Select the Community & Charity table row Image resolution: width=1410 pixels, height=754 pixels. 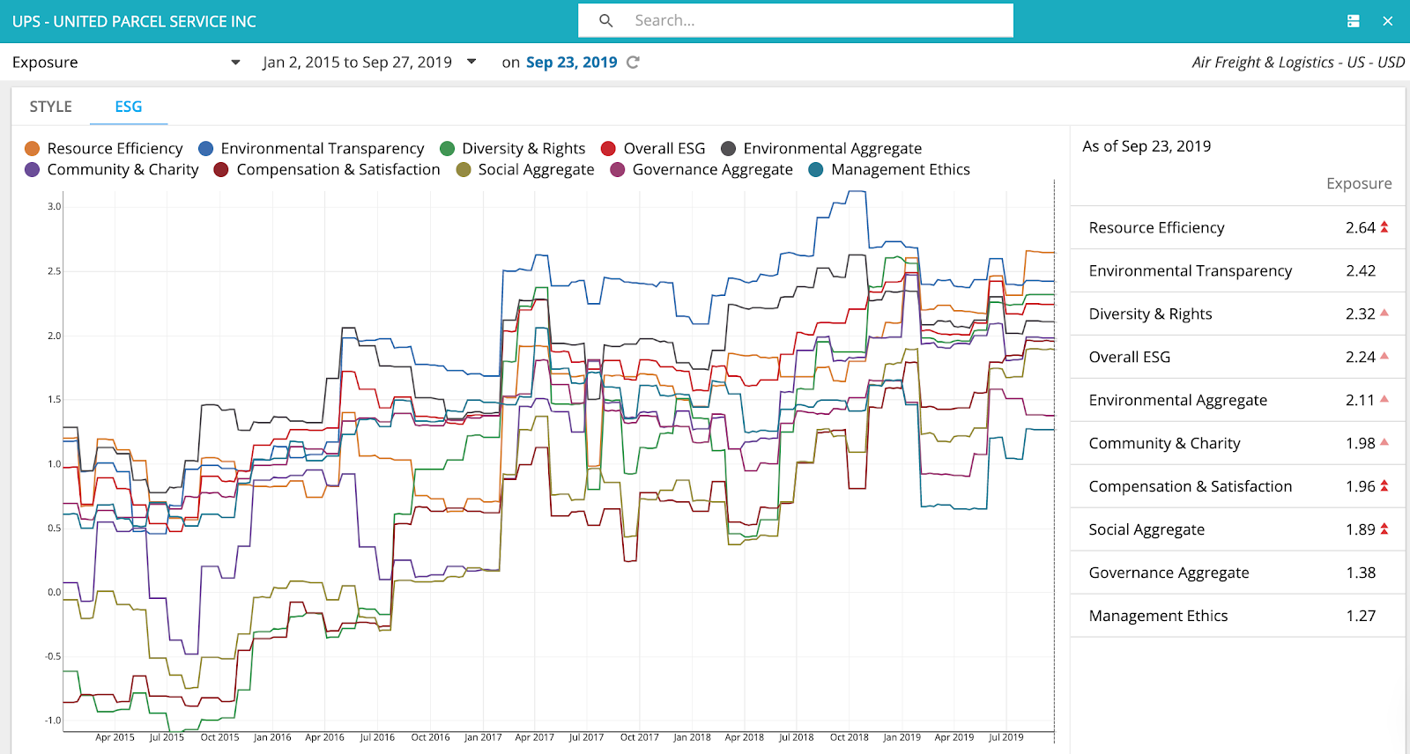coord(1237,443)
